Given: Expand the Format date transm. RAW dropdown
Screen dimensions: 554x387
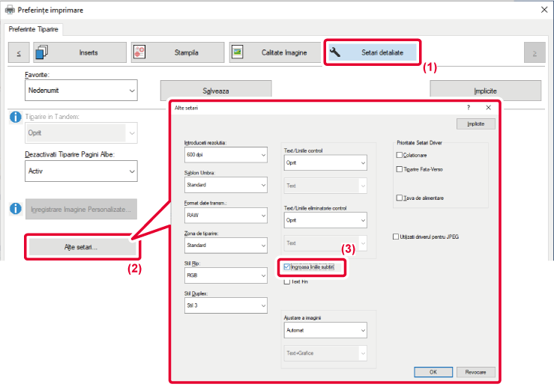Looking at the screenshot, I should point(226,214).
